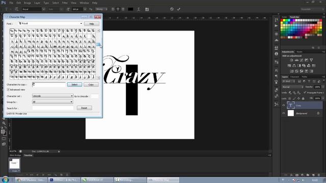Open the Info panel icon in the dock
The image size is (326, 183).
(276, 54)
